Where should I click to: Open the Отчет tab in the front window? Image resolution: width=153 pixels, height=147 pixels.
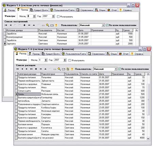[x=124, y=54]
